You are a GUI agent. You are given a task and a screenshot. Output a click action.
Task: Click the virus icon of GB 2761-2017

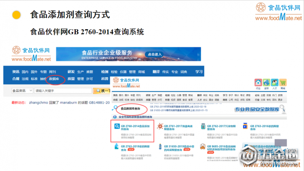point(160,126)
